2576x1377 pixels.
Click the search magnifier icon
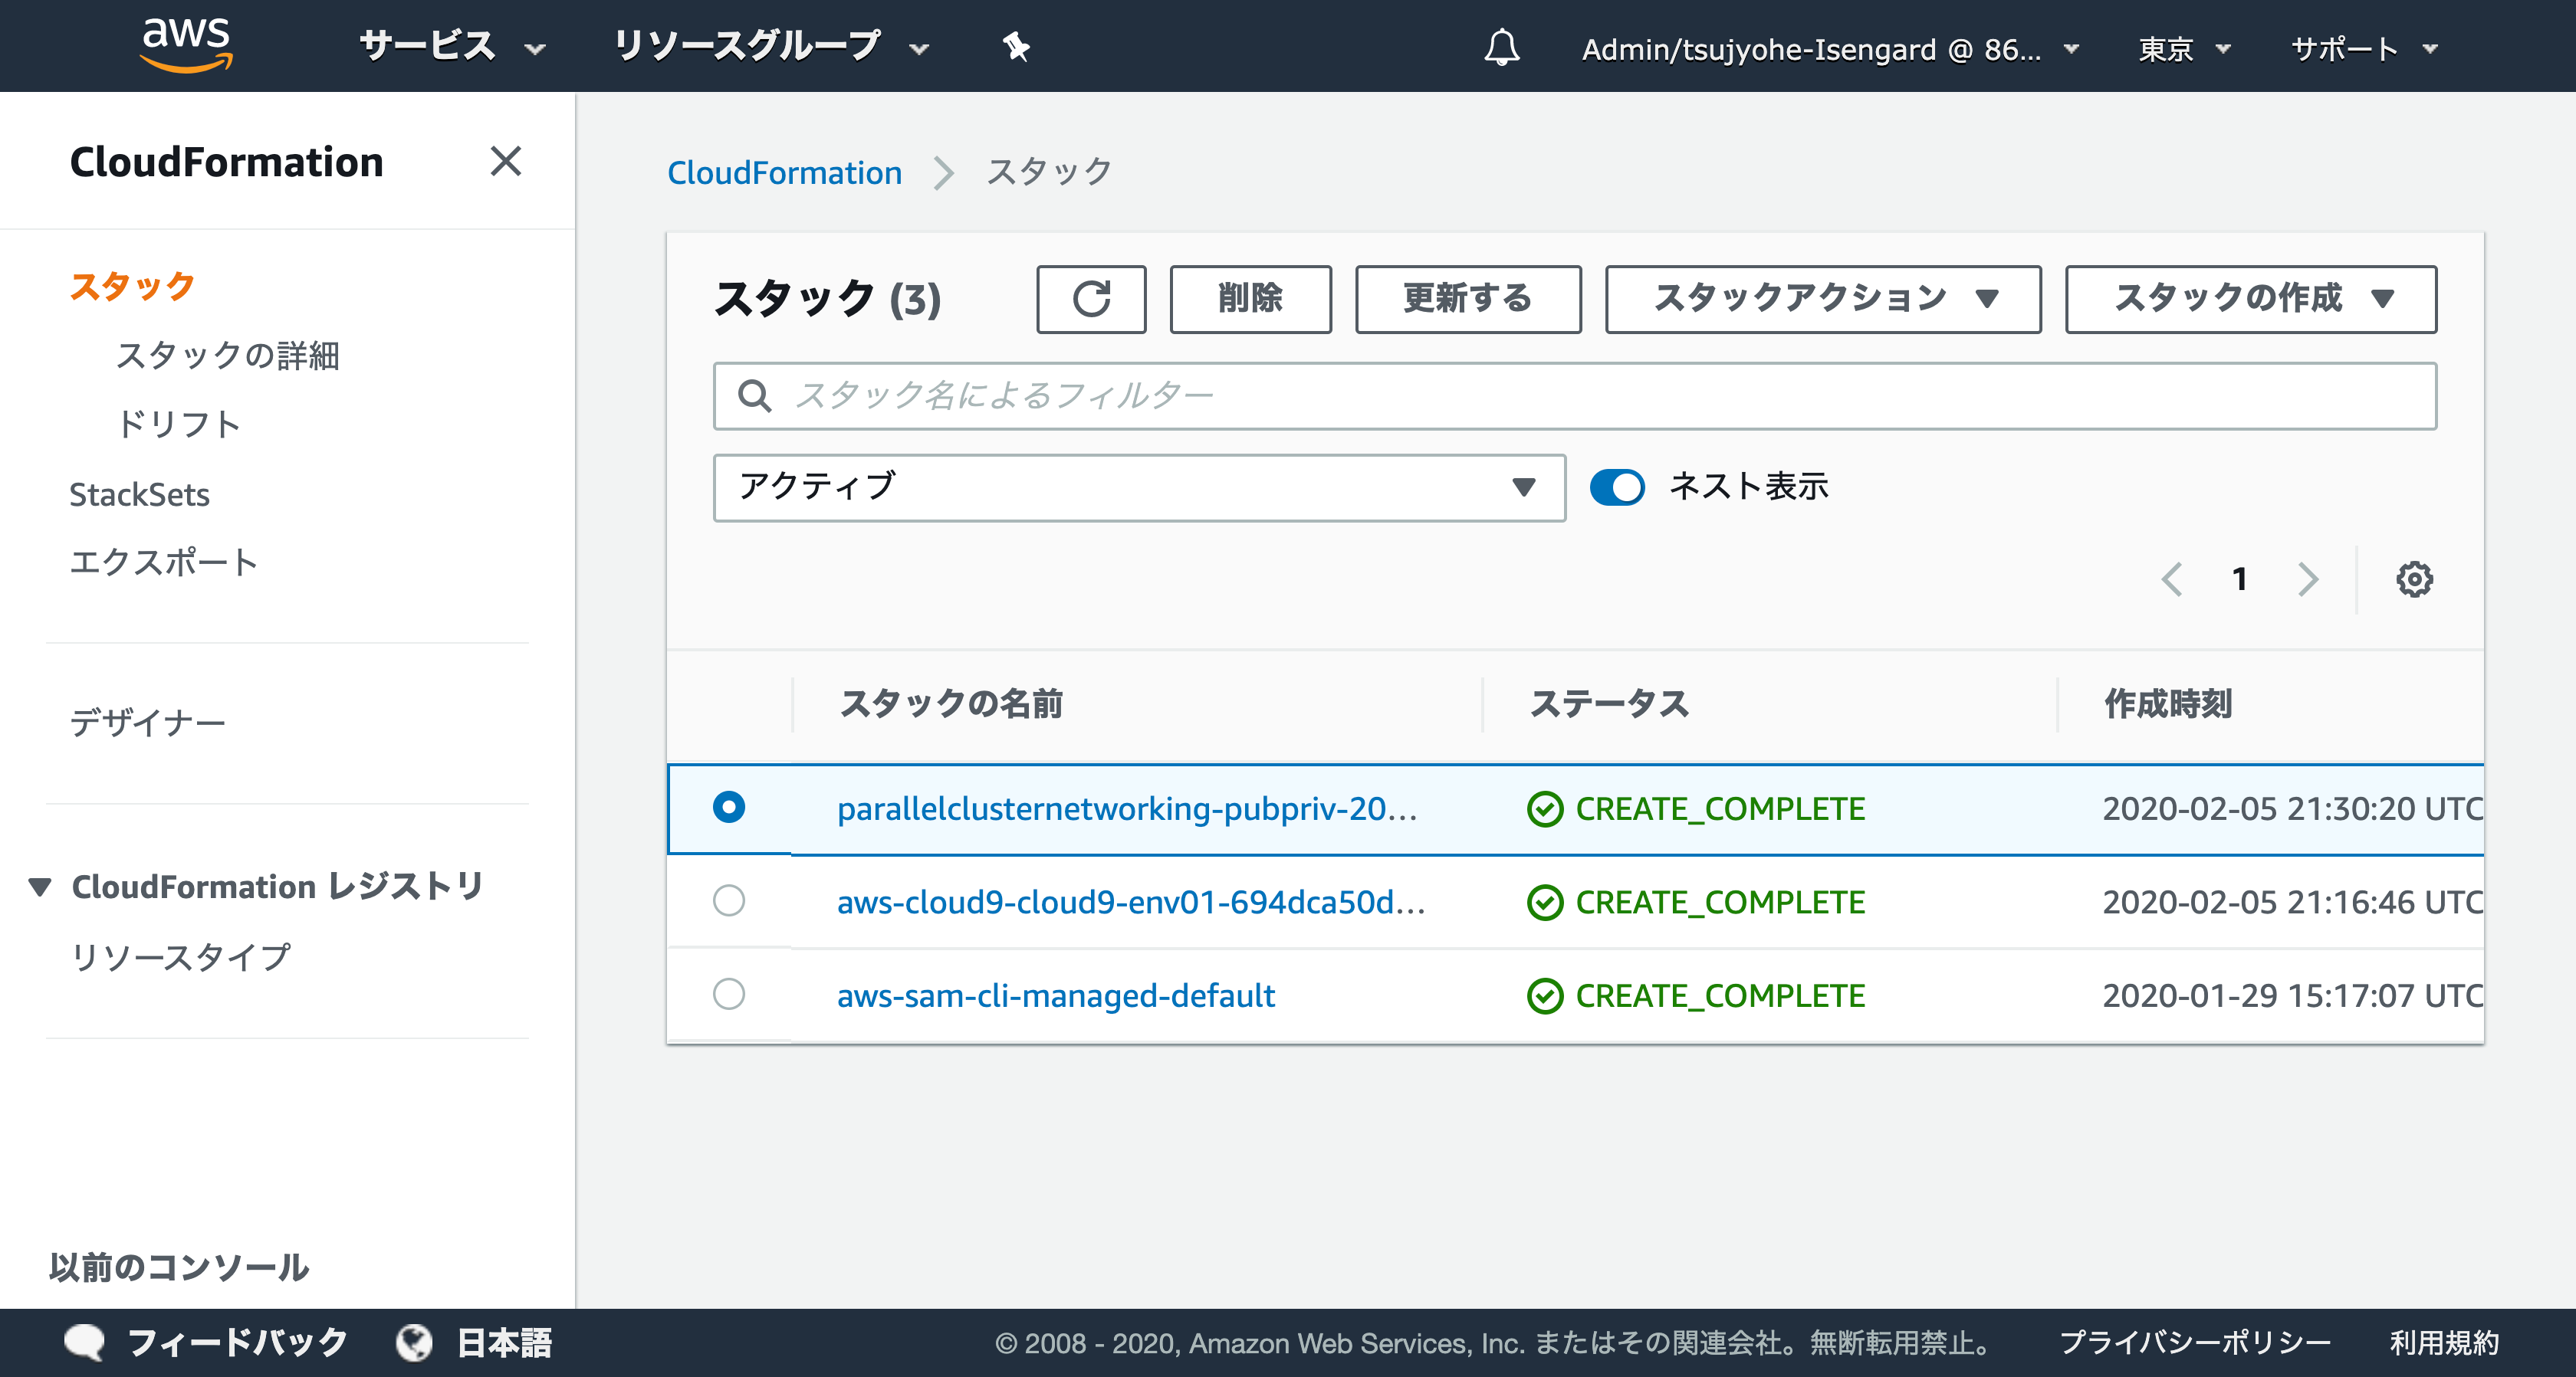coord(754,395)
